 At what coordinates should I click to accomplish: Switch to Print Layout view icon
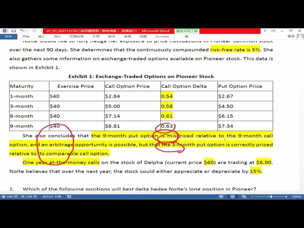[x=233, y=197]
